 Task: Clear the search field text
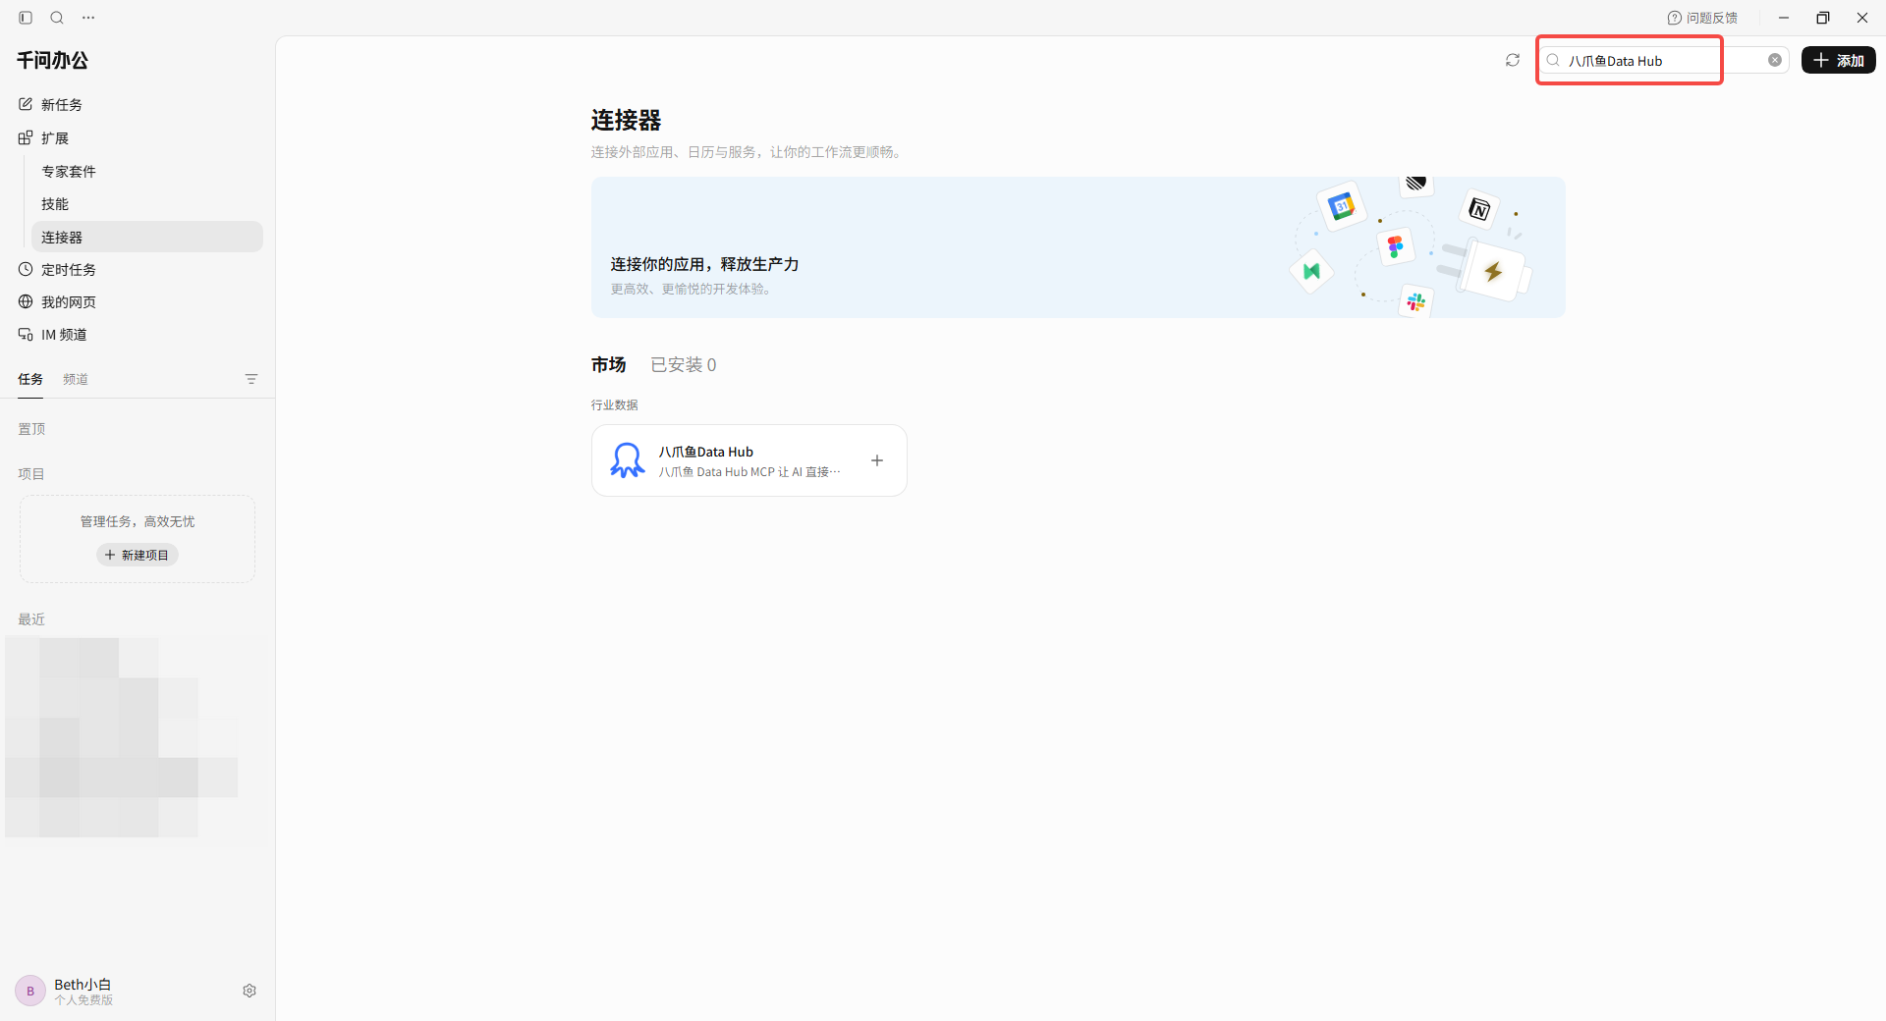pyautogui.click(x=1775, y=60)
